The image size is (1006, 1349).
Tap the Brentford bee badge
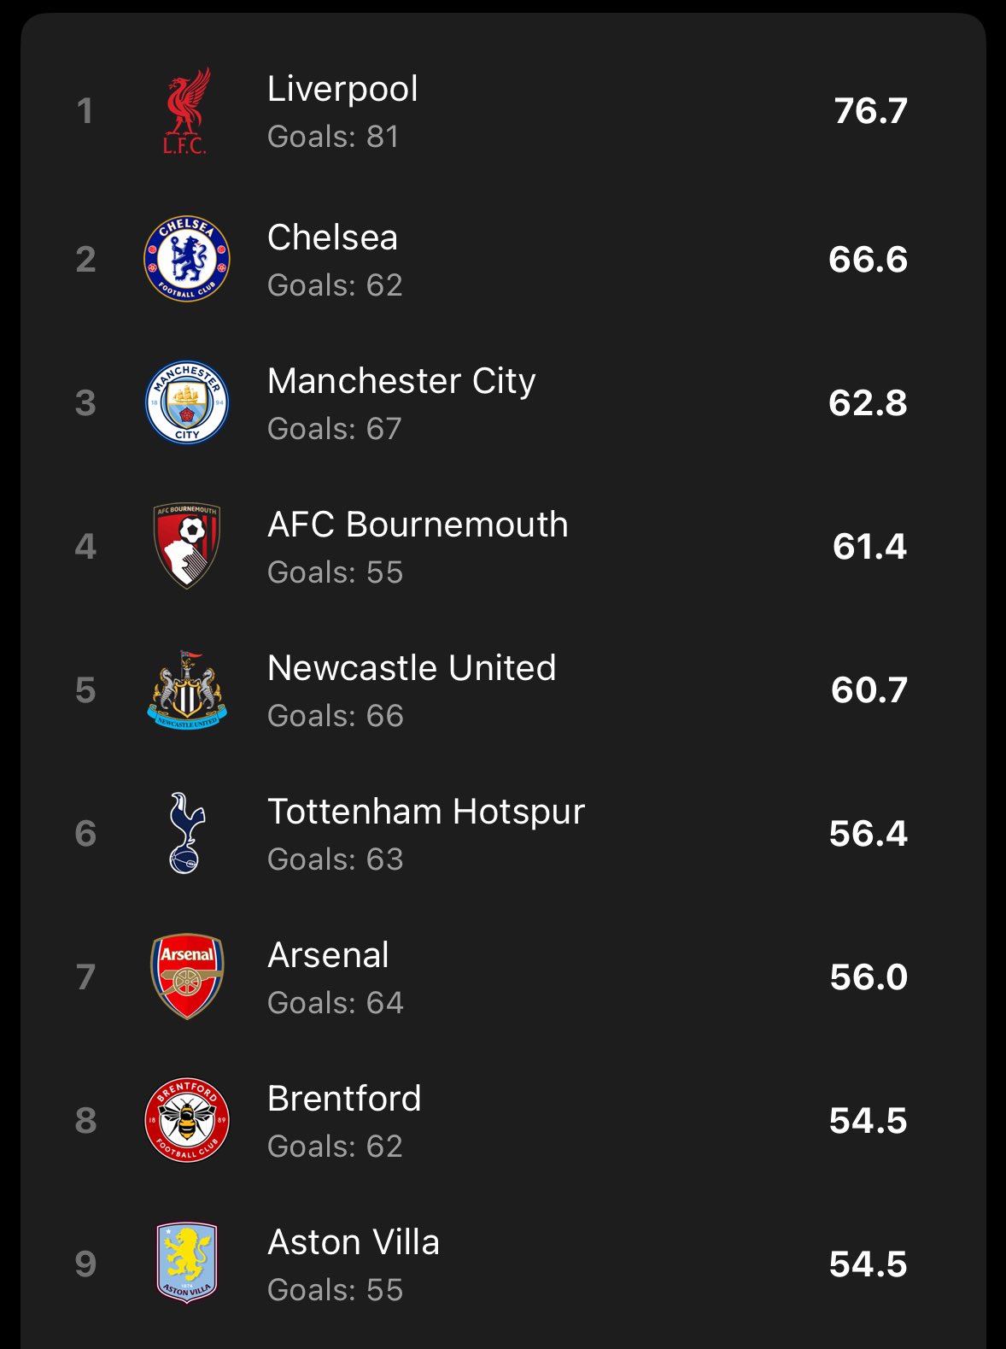[x=186, y=1120]
